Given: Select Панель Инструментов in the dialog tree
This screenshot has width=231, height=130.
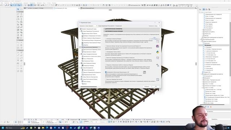Looking at the screenshot, I should click(89, 70).
